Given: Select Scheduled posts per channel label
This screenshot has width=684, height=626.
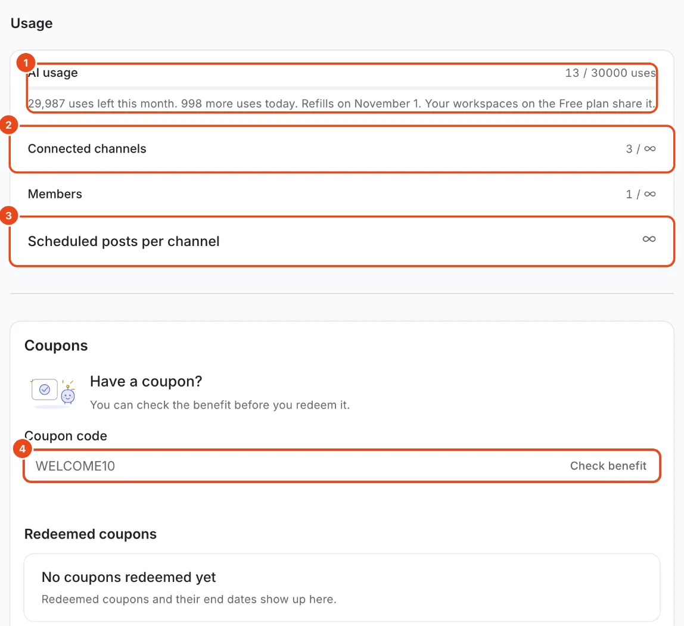Looking at the screenshot, I should tap(123, 241).
